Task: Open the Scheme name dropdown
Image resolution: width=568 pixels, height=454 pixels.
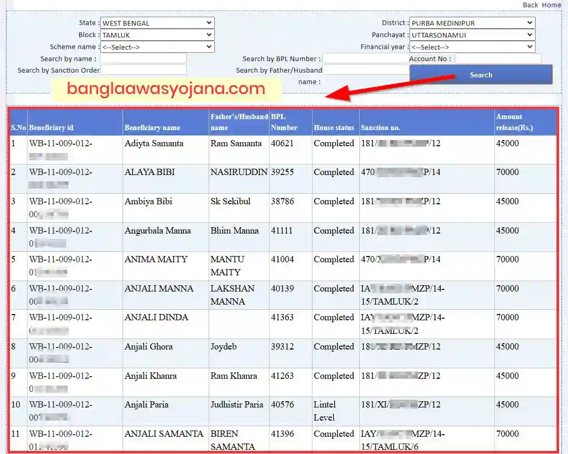Action: (x=157, y=47)
